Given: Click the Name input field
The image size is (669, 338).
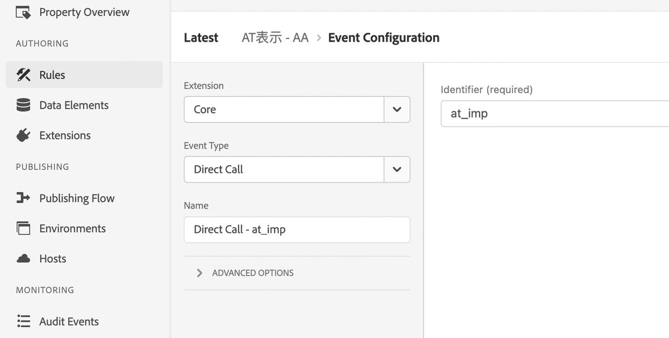Looking at the screenshot, I should (x=297, y=229).
